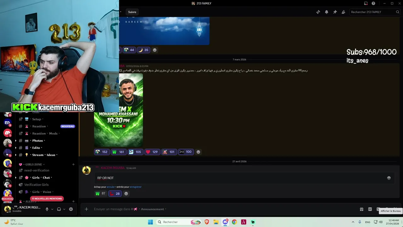Viewport: 403px width, 227px height.
Task: Open the Setup channel
Action: [x=47, y=119]
